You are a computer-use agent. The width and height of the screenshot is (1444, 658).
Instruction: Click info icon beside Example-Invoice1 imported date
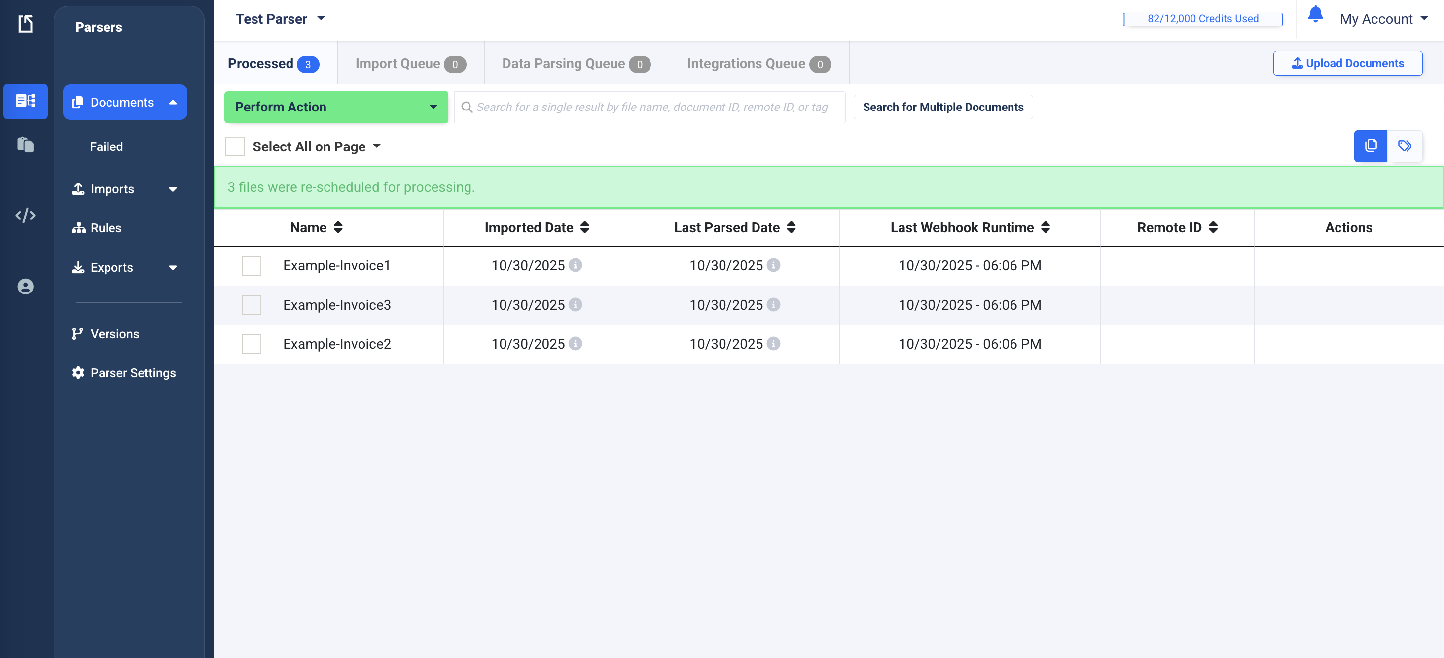pos(575,265)
